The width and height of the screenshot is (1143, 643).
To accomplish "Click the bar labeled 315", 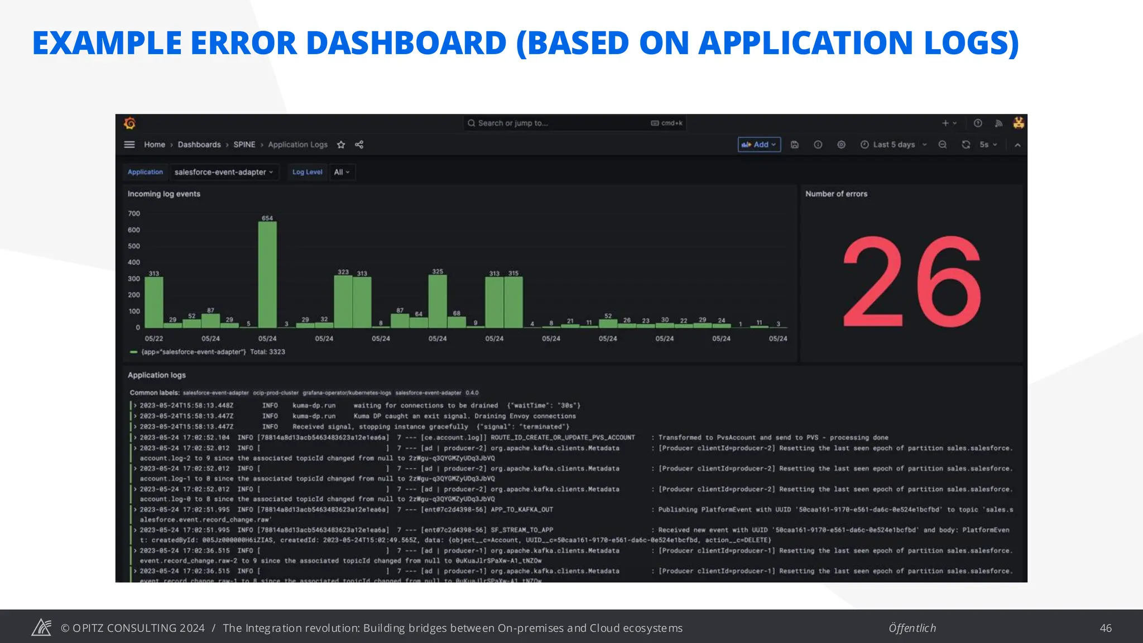I will (513, 302).
